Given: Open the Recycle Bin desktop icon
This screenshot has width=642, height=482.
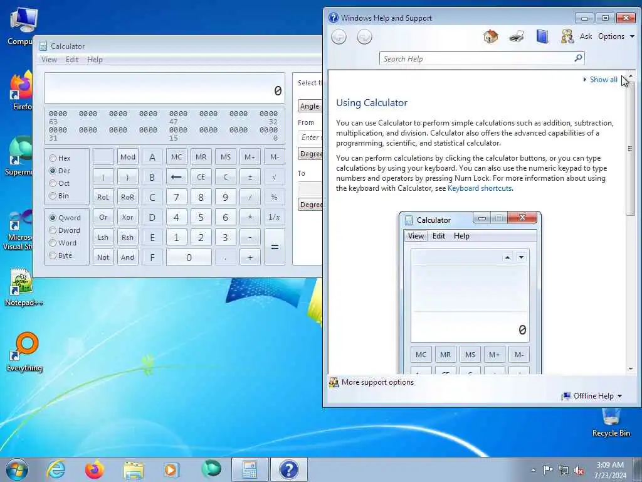Looking at the screenshot, I should pos(611,422).
